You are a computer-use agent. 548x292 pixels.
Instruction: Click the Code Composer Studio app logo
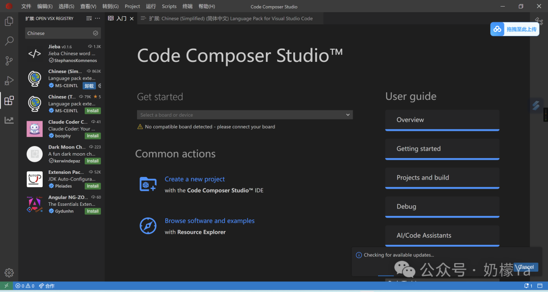pos(9,6)
